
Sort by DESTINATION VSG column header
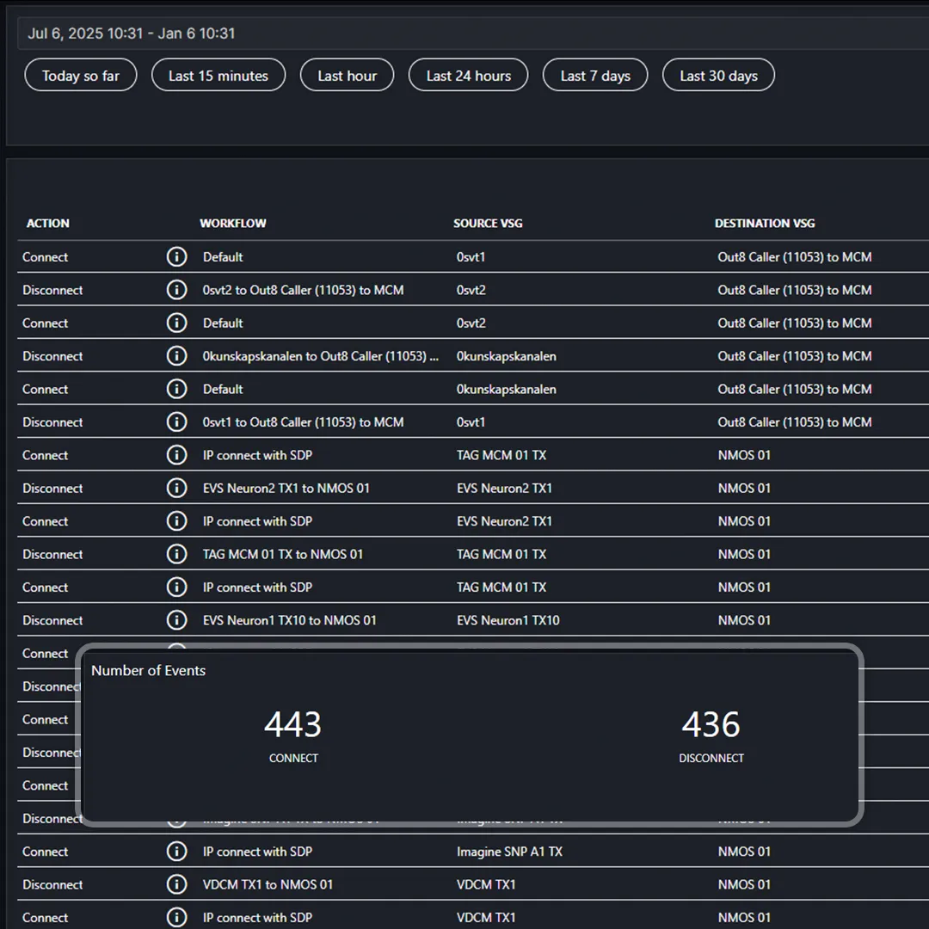[765, 224]
